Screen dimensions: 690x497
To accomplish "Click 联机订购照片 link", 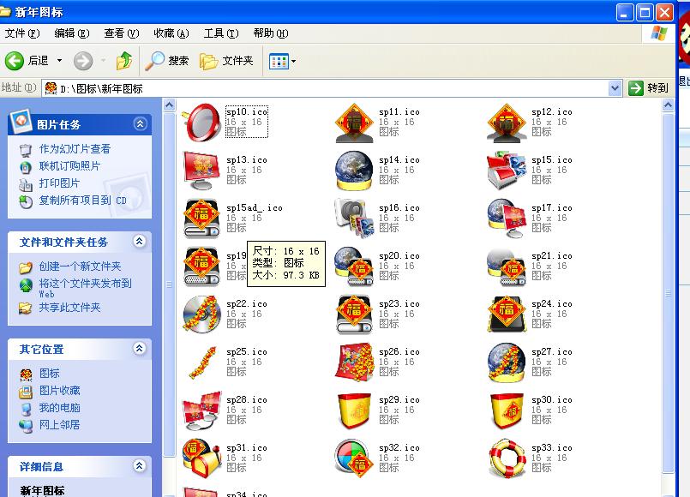I will (69, 166).
